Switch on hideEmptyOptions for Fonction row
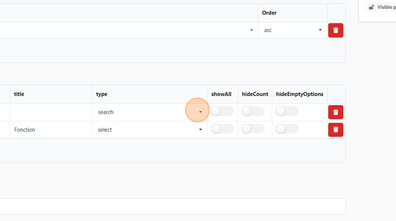This screenshot has height=221, width=396. pyautogui.click(x=287, y=129)
